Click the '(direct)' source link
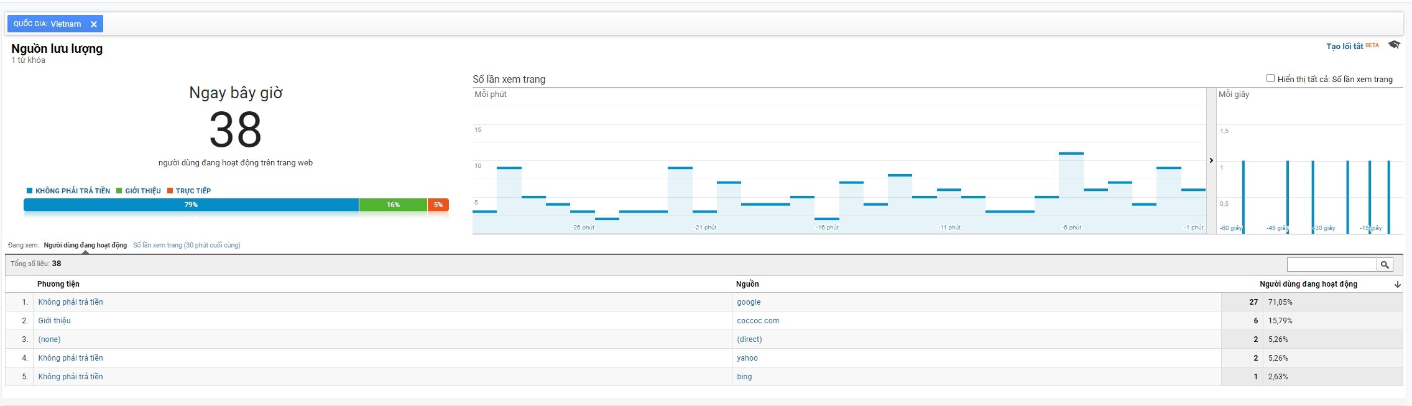The image size is (1412, 406). [x=749, y=339]
